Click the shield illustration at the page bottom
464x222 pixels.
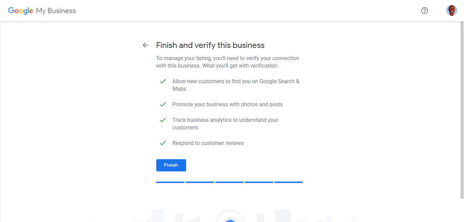coord(230,217)
